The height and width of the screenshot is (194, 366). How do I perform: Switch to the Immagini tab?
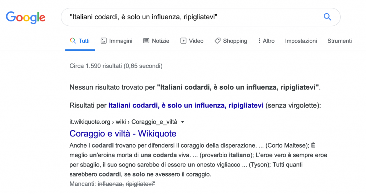click(120, 41)
